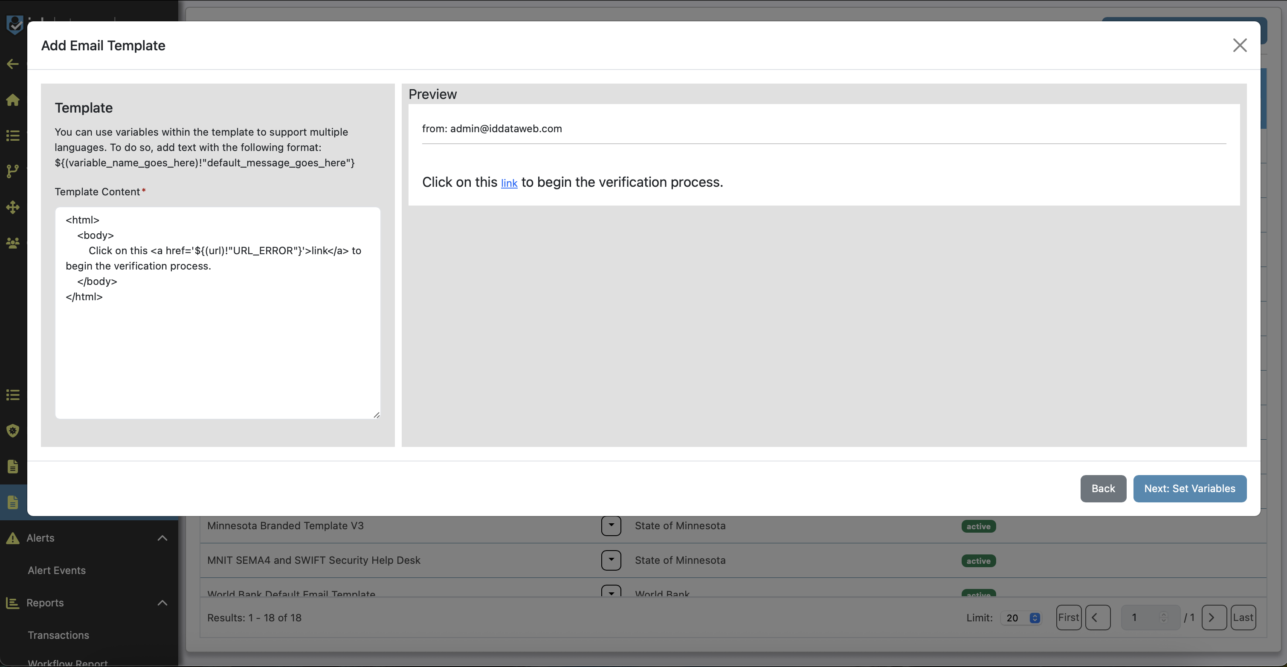Click the Alerts warning triangle icon
This screenshot has height=667, width=1287.
tap(13, 538)
